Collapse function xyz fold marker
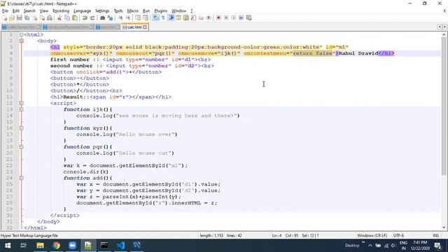The image size is (448, 252). point(22,128)
